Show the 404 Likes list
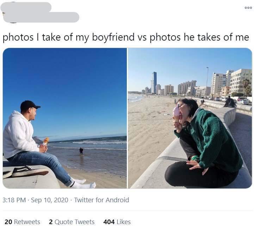Screen dimensions: 254x228 [x=117, y=222]
